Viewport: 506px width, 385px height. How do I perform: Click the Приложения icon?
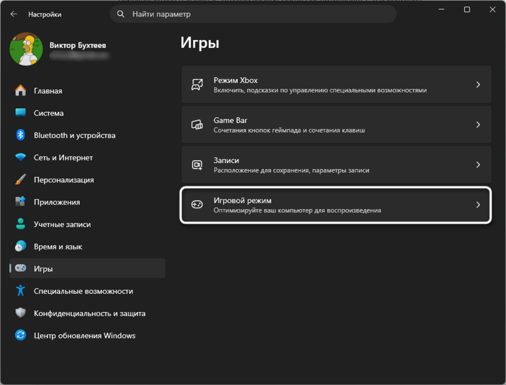click(20, 202)
